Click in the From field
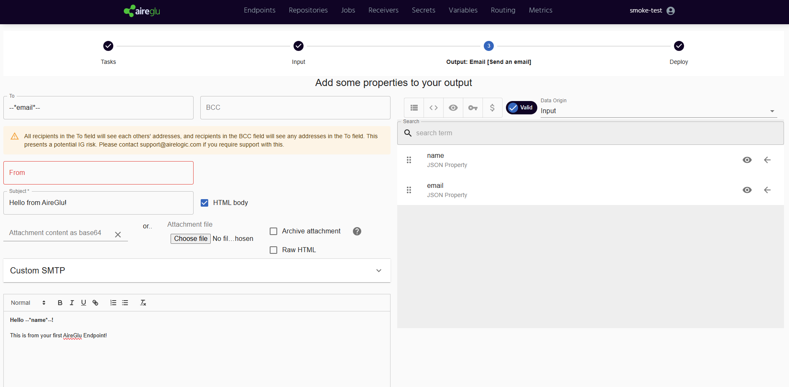Image resolution: width=789 pixels, height=387 pixels. 98,173
